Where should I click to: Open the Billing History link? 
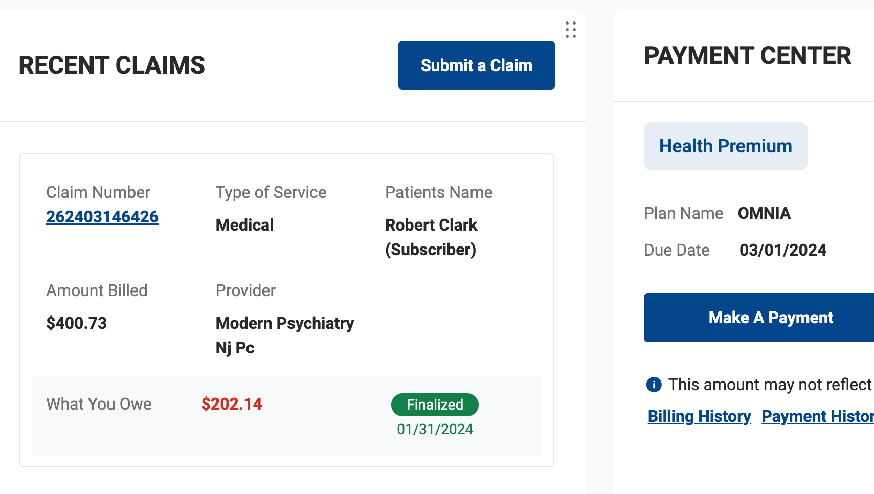point(699,416)
